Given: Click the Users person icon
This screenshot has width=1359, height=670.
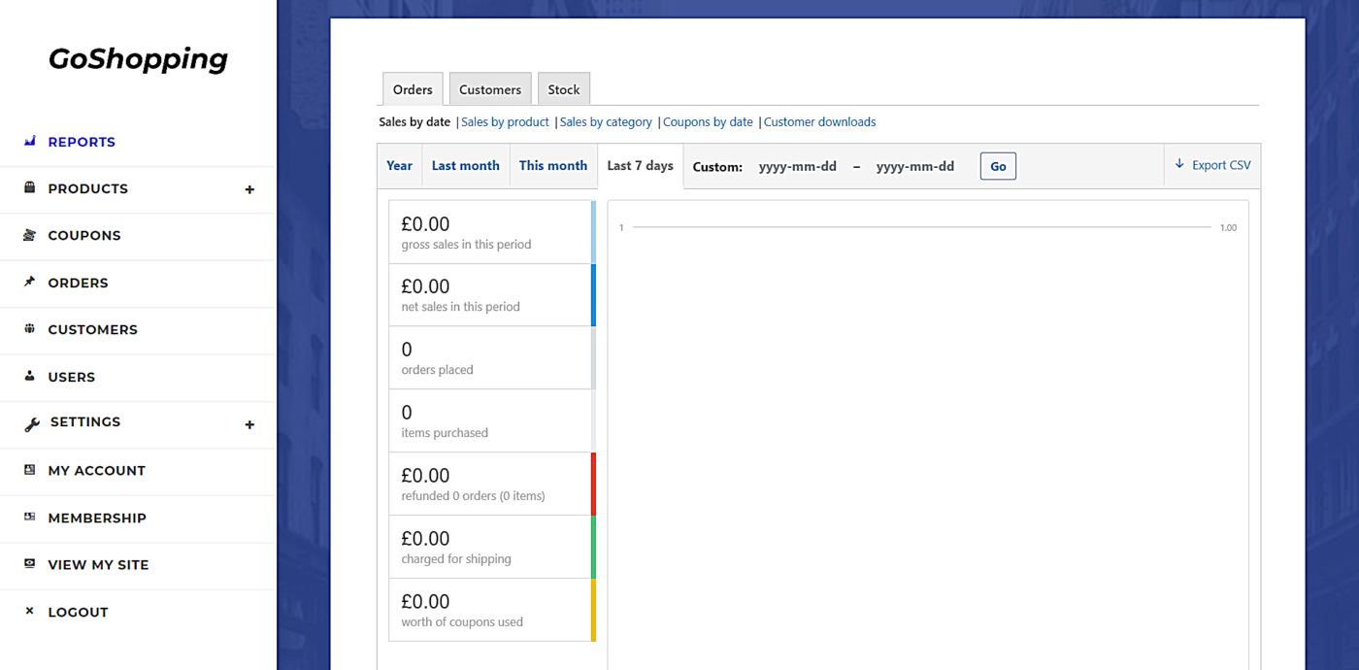Looking at the screenshot, I should point(29,376).
